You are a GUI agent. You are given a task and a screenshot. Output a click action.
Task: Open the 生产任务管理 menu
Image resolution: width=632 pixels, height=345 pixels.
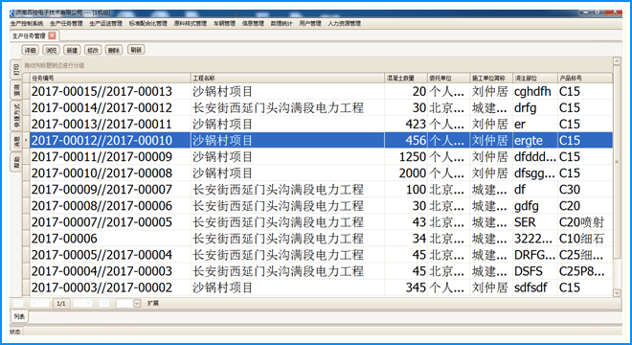[x=66, y=23]
